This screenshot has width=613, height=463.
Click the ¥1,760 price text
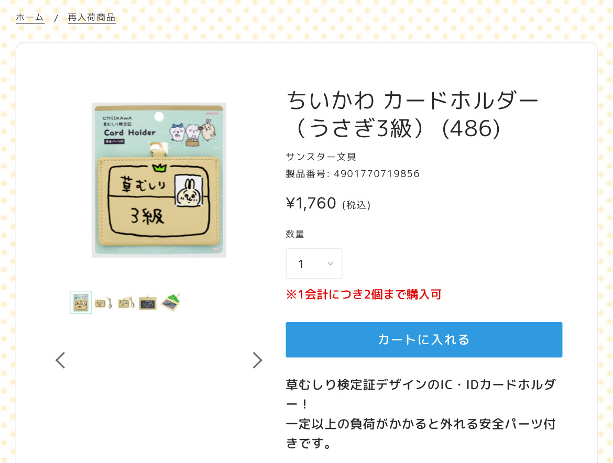point(311,204)
